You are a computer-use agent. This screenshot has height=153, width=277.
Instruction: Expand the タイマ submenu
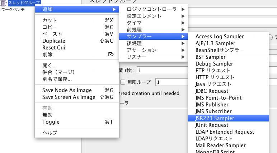tap(153, 23)
